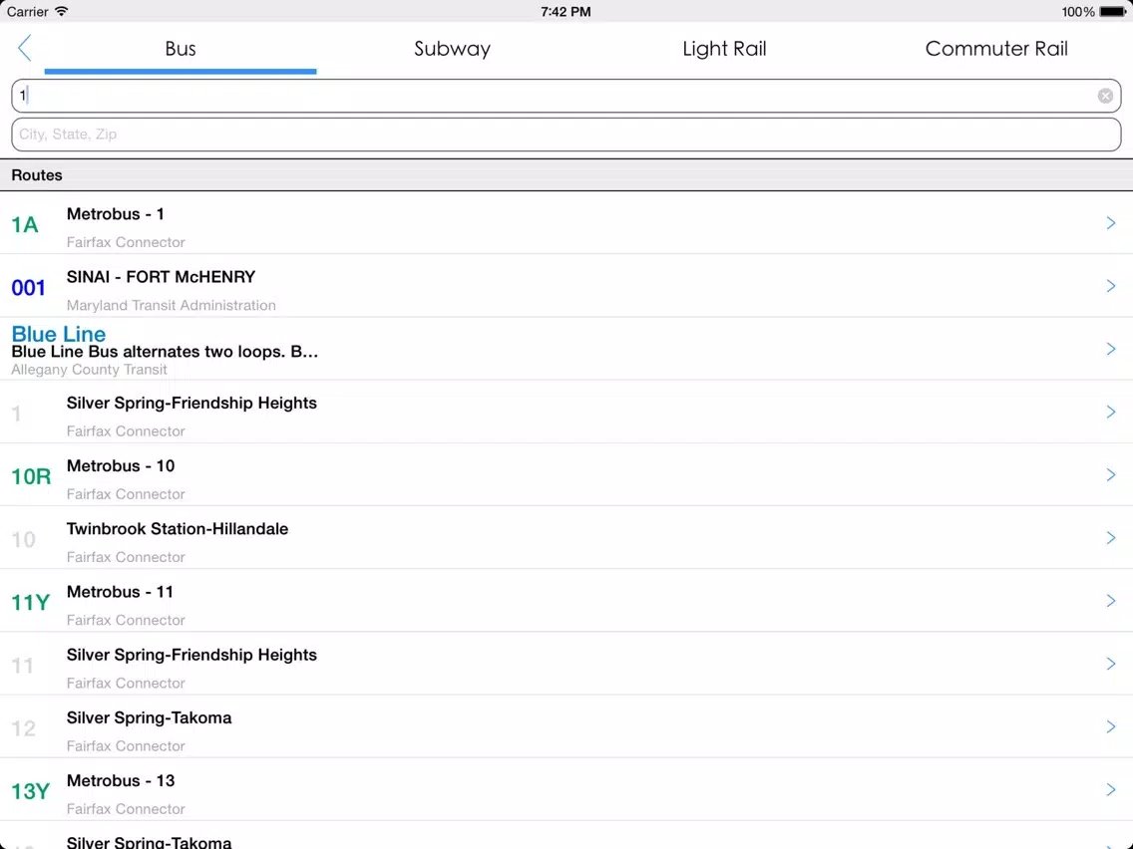Image resolution: width=1133 pixels, height=849 pixels.
Task: Select "SINAI - FORT McHENRY" route title
Action: click(162, 277)
